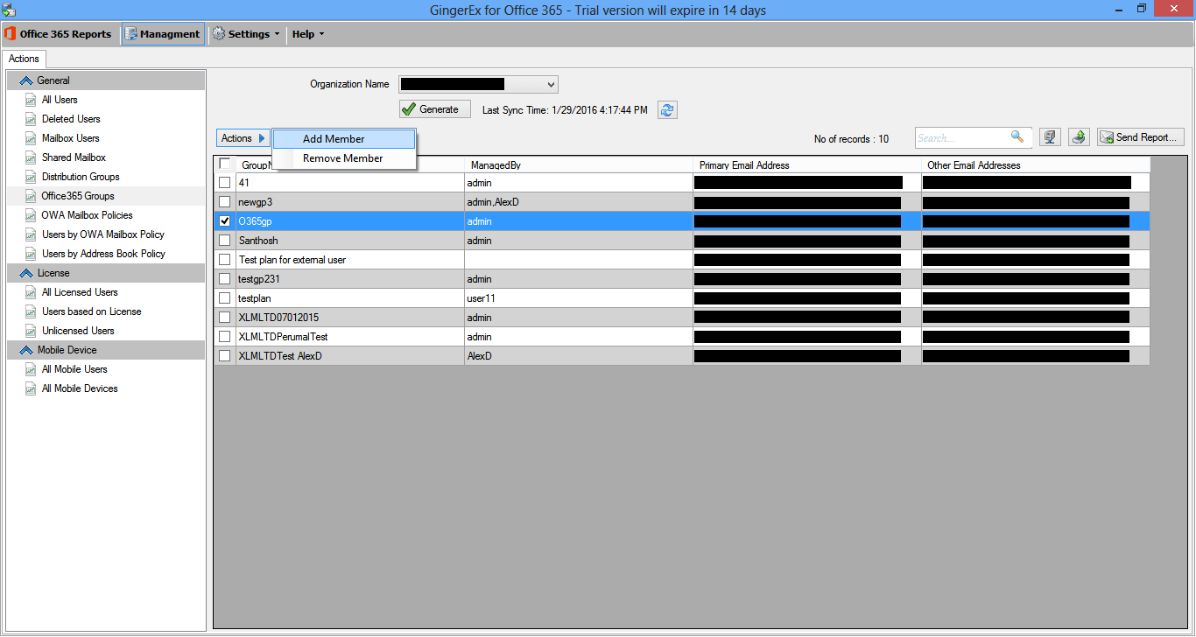
Task: Click the report icon next to All Mobile Users
Action: click(31, 369)
